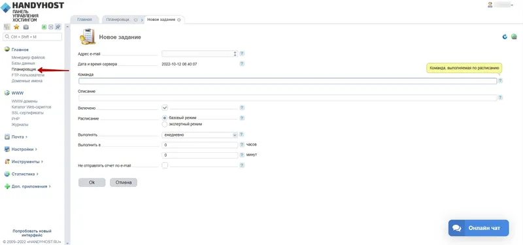Screen dimensions: 523x245
Task: Open PHP in sidebar
Action: [x=16, y=119]
